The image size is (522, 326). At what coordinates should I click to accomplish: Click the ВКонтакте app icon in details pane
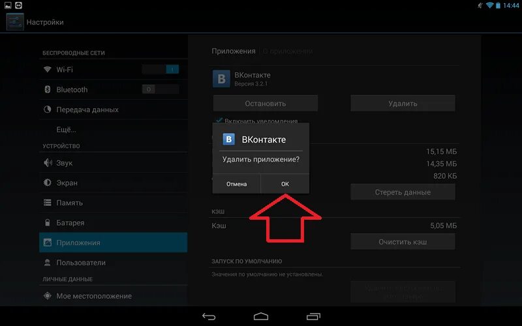[x=221, y=79]
